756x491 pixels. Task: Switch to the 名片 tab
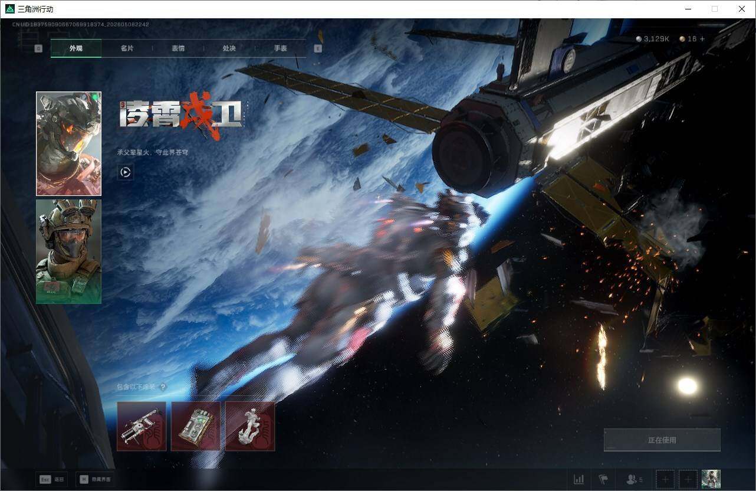(127, 48)
